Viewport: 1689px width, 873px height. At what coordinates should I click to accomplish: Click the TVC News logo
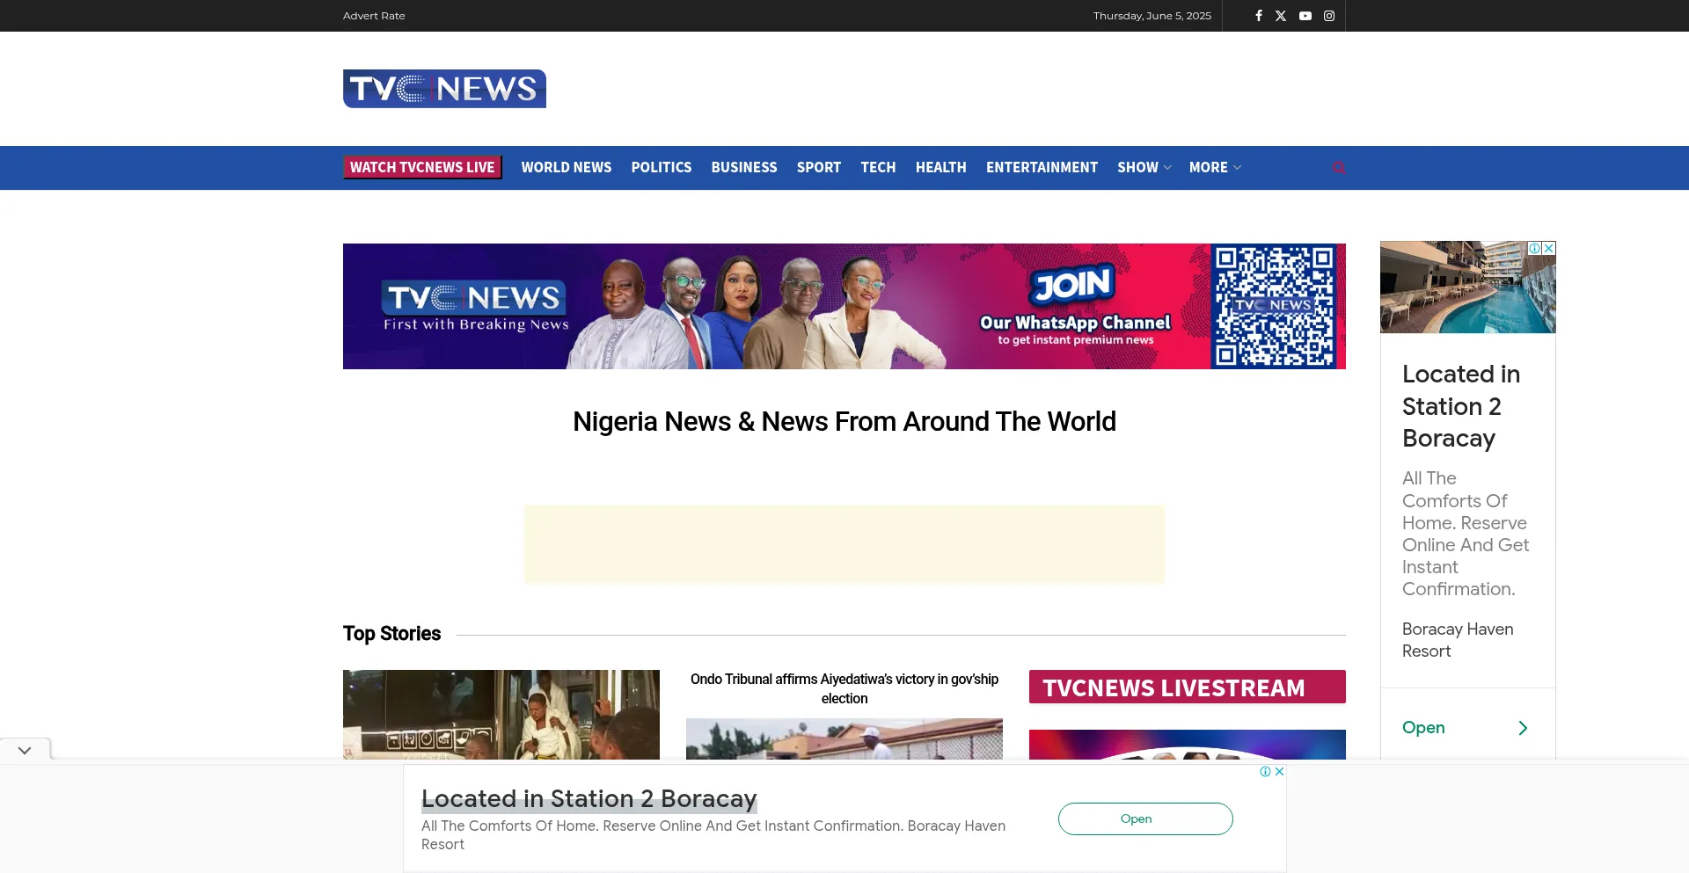[x=444, y=88]
